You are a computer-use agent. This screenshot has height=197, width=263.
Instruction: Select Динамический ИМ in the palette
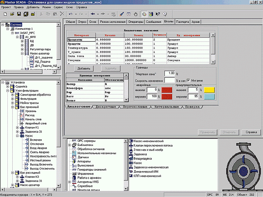[146, 171]
